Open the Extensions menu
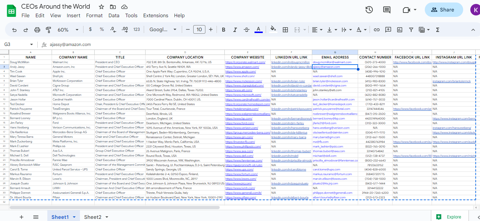Image resolution: width=480 pixels, height=221 pixels. click(156, 15)
